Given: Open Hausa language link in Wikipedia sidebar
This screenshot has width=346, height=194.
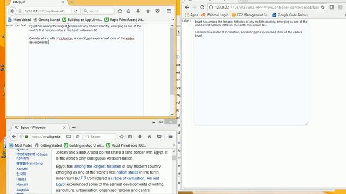Looking at the screenshot, I should point(22,179).
